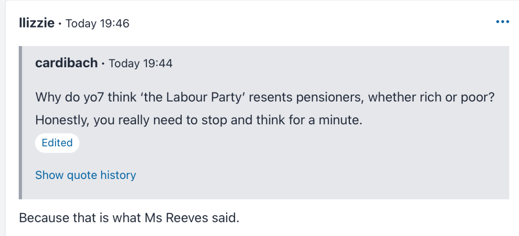Click the Edited badge on cardibach's quote
This screenshot has width=519, height=236.
click(x=57, y=143)
